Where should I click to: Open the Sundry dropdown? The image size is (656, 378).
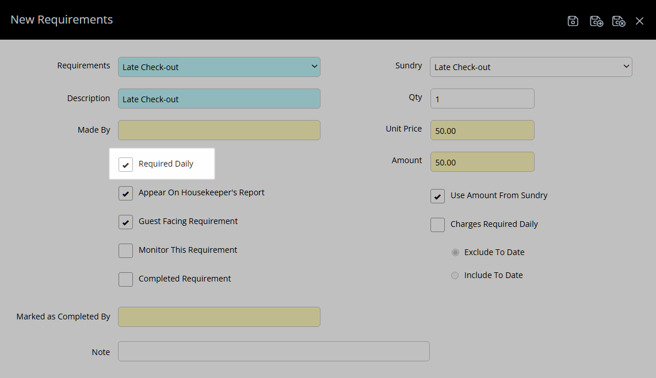point(531,67)
